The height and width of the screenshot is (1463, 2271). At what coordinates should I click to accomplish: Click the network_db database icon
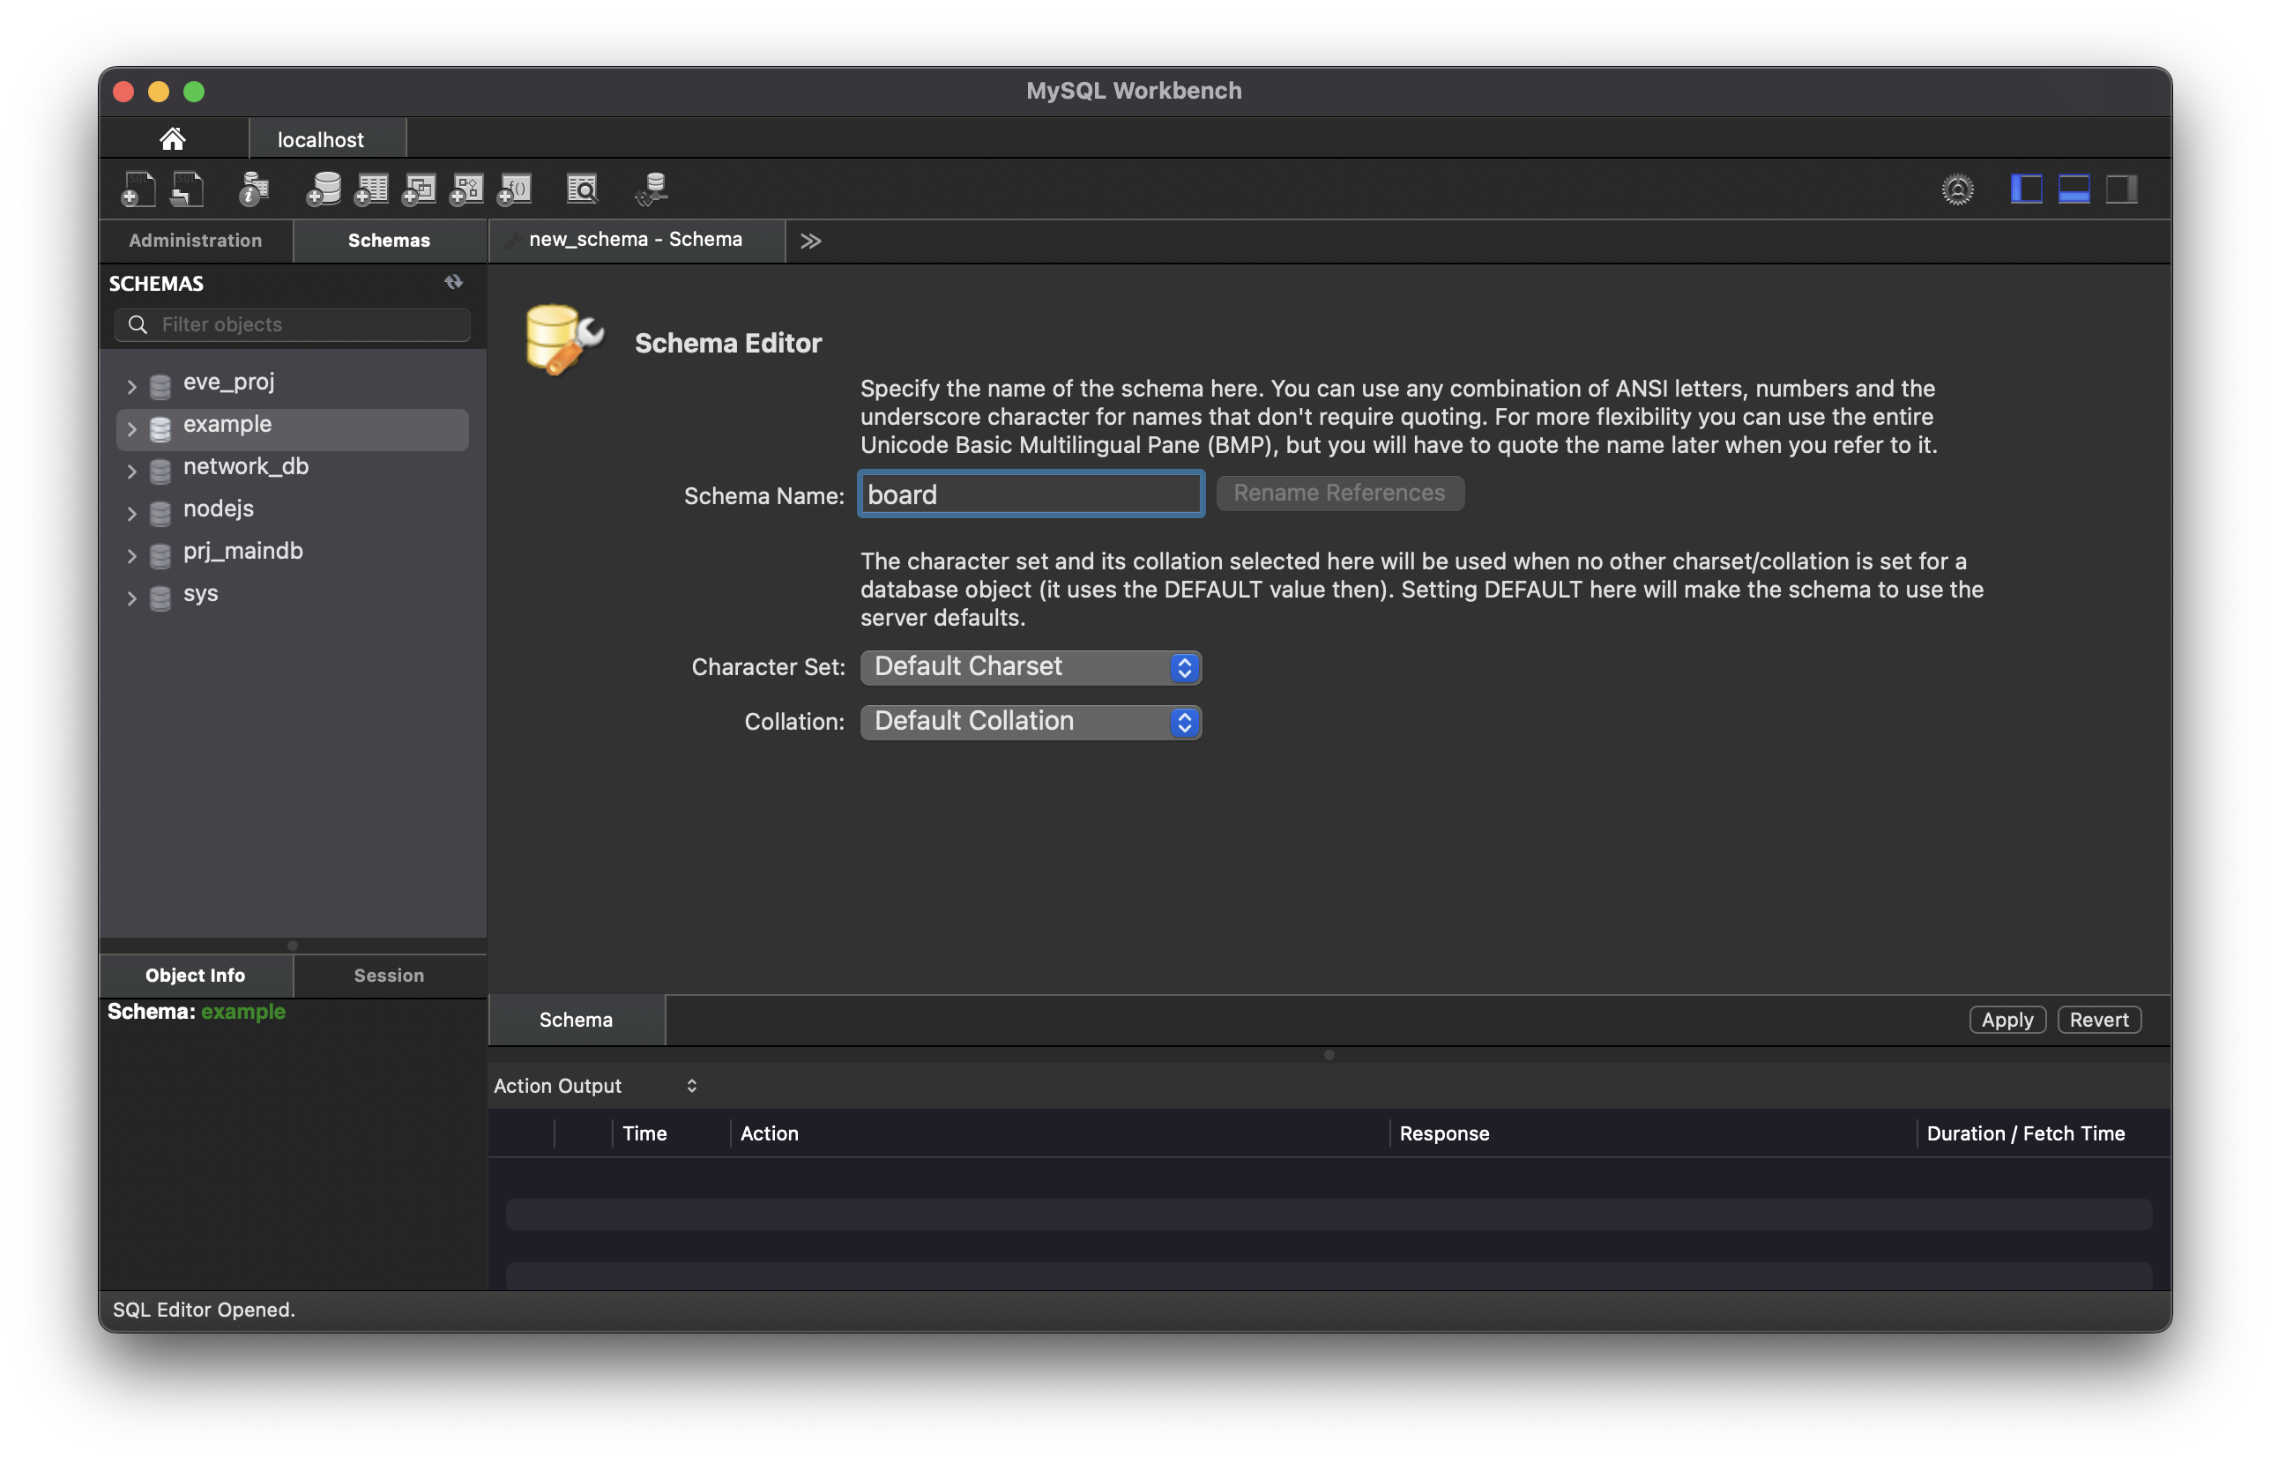tap(160, 471)
